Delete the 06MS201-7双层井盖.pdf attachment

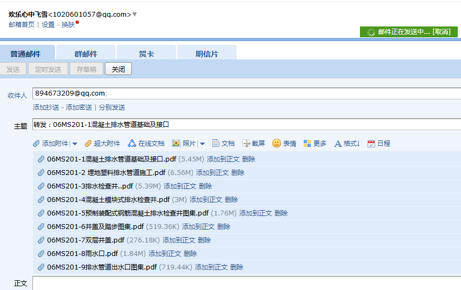(204, 240)
